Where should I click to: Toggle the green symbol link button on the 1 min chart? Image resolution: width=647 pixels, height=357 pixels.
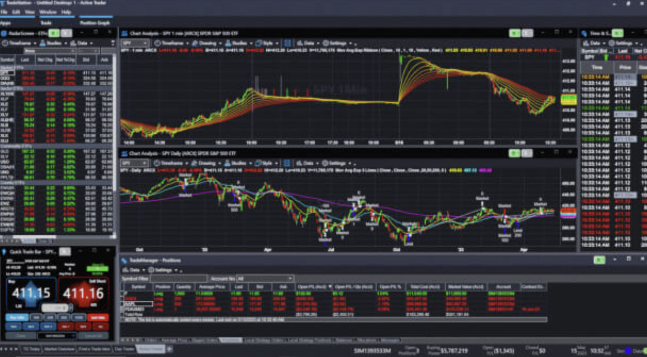[515, 33]
